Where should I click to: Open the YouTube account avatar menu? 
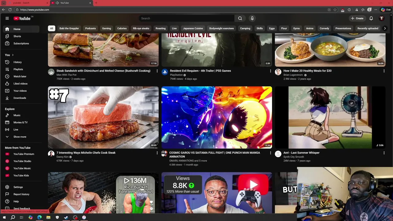click(x=382, y=18)
